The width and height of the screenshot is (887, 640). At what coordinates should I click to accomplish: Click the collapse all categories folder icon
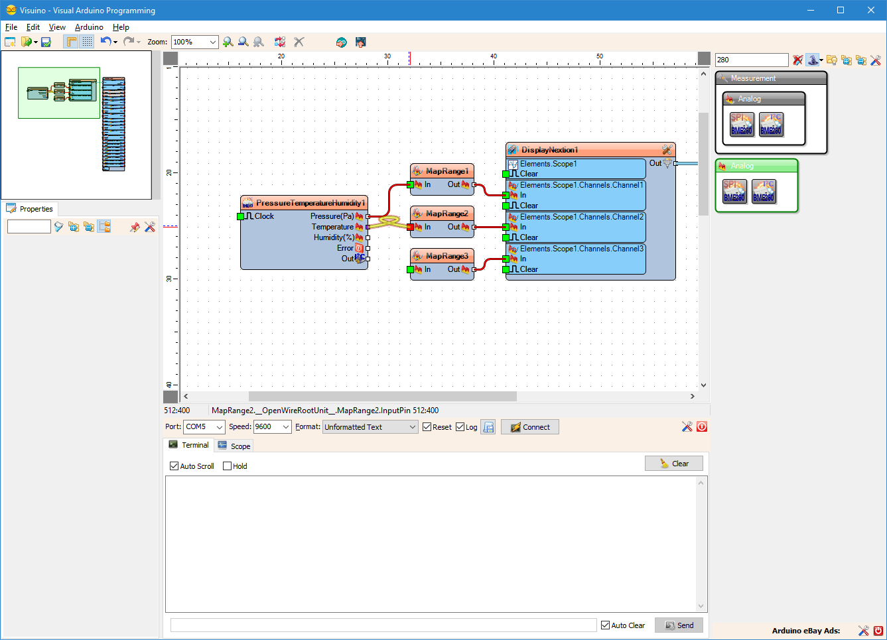click(x=861, y=60)
